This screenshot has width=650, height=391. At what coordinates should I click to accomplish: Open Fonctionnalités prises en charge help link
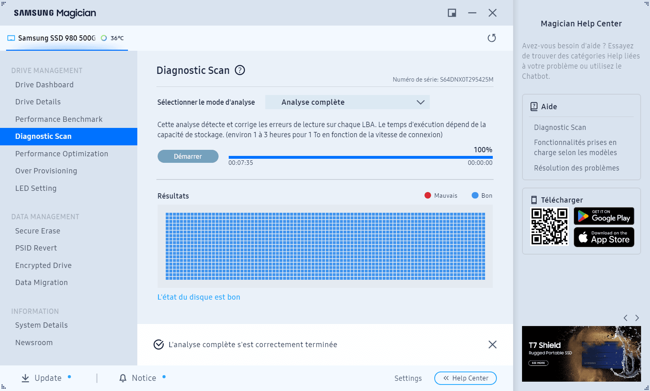(x=575, y=147)
